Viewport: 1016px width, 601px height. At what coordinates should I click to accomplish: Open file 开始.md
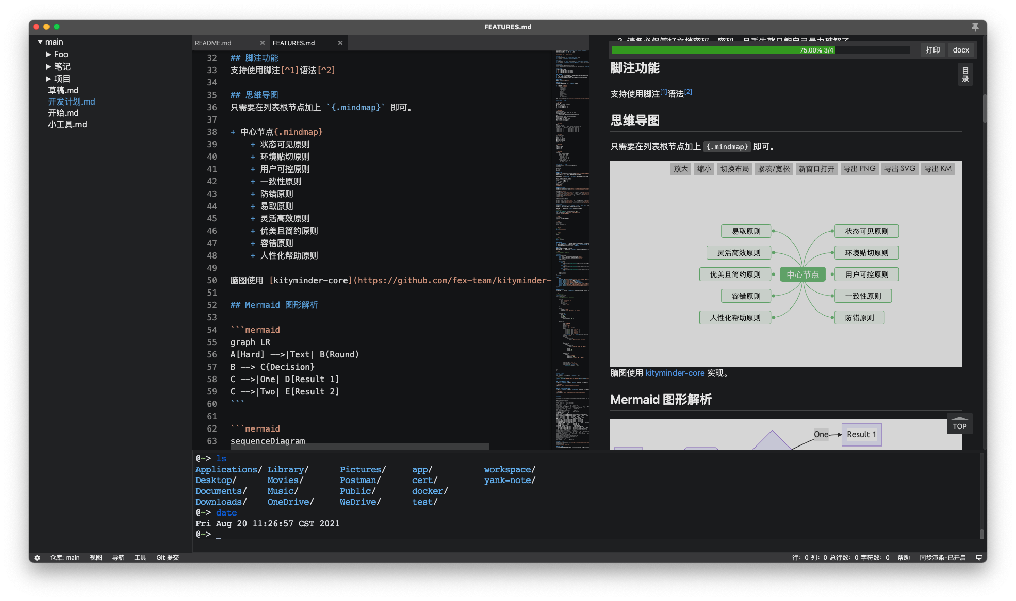63,113
